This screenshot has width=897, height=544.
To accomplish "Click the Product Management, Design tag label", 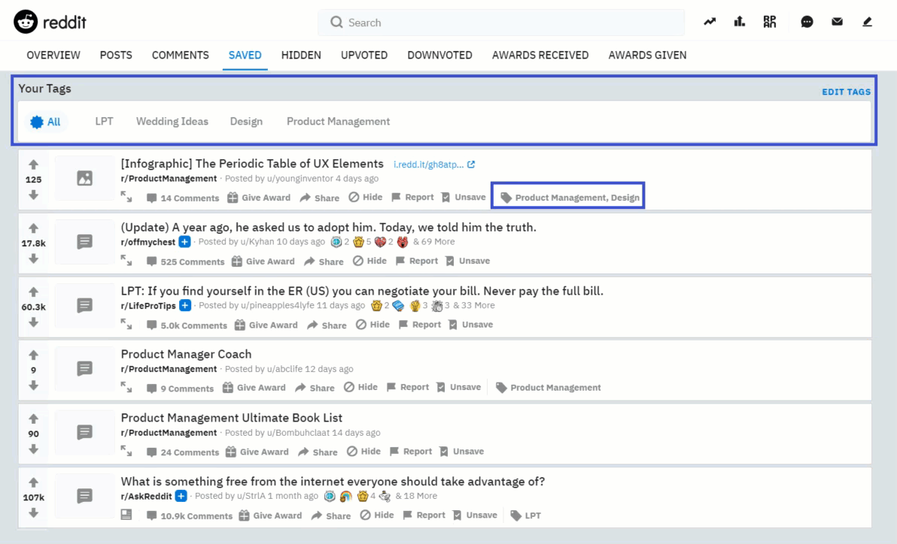I will click(570, 197).
